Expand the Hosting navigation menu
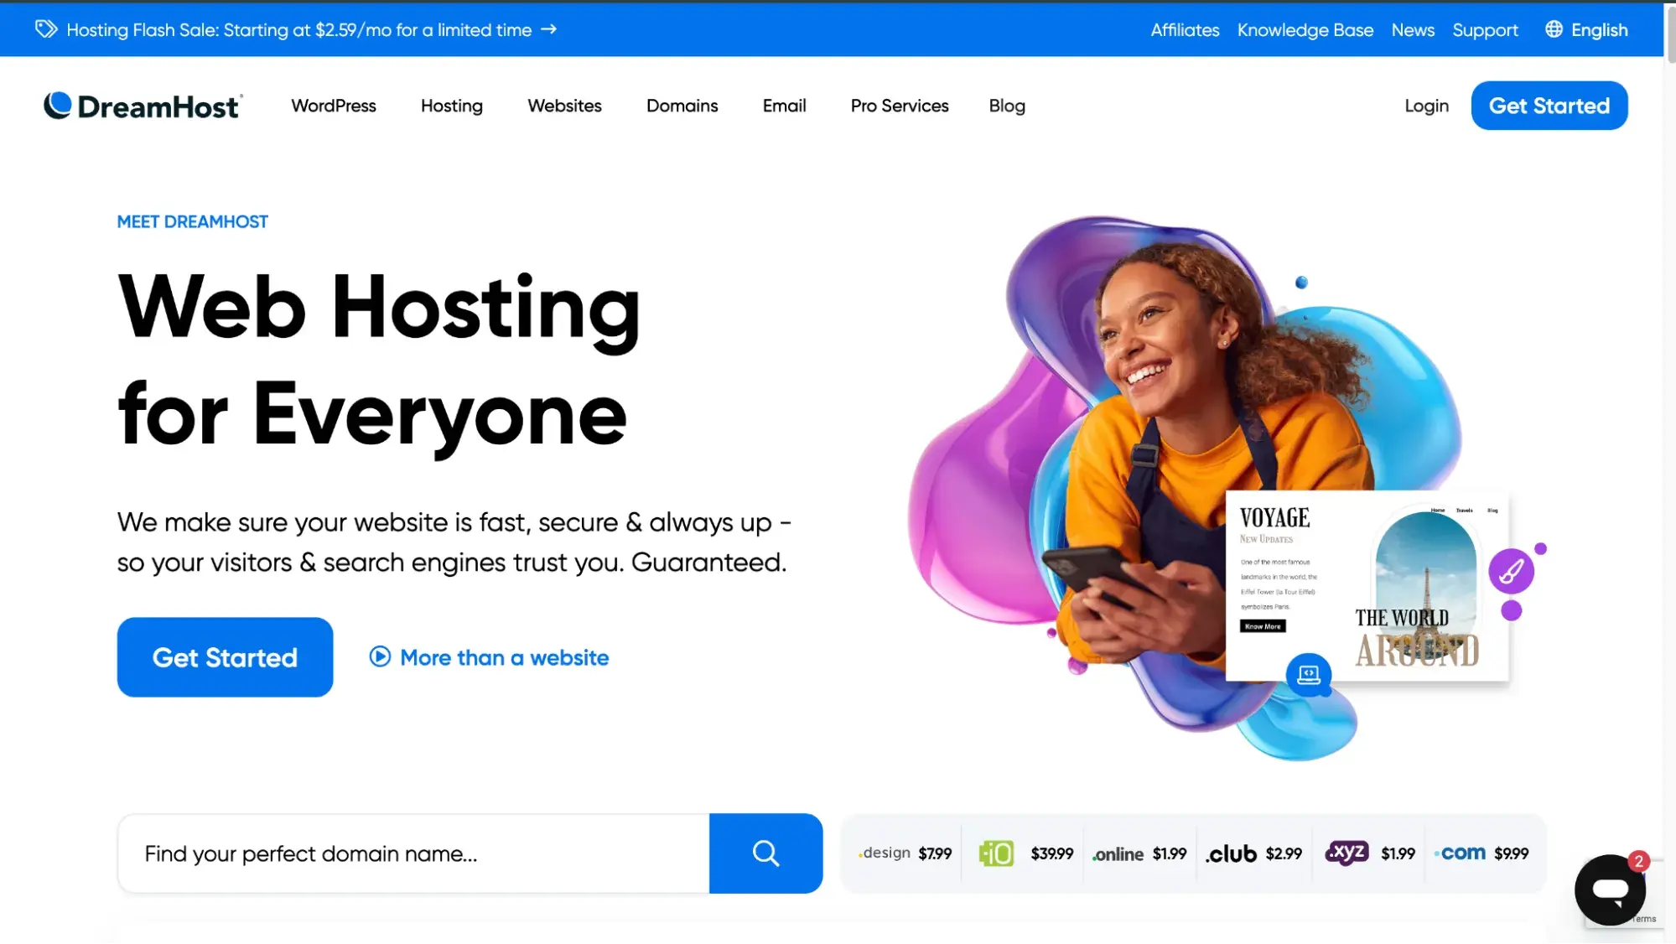This screenshot has width=1676, height=944. click(x=452, y=106)
